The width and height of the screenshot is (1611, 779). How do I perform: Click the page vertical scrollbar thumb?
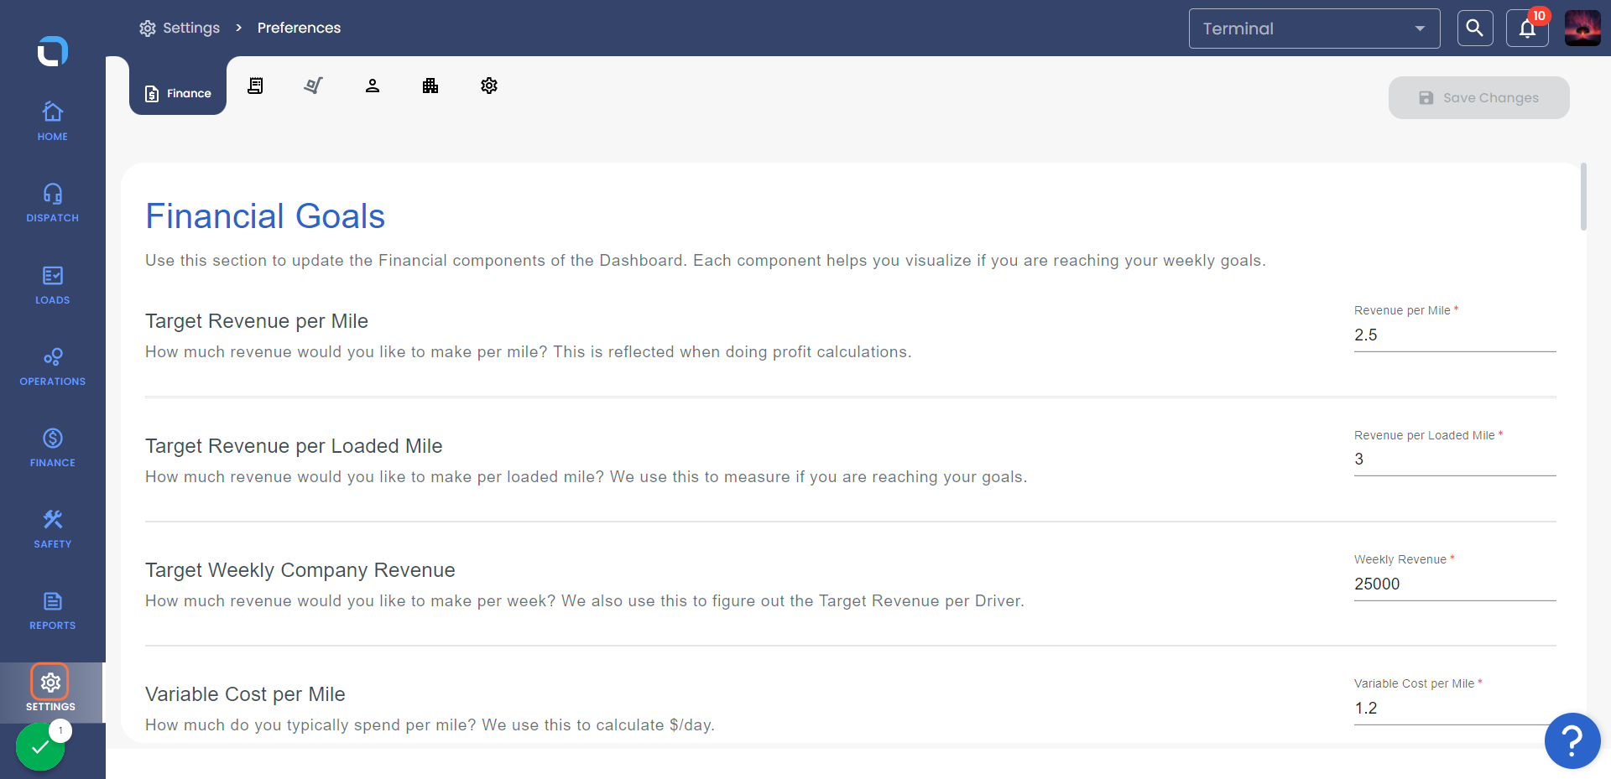(1583, 196)
